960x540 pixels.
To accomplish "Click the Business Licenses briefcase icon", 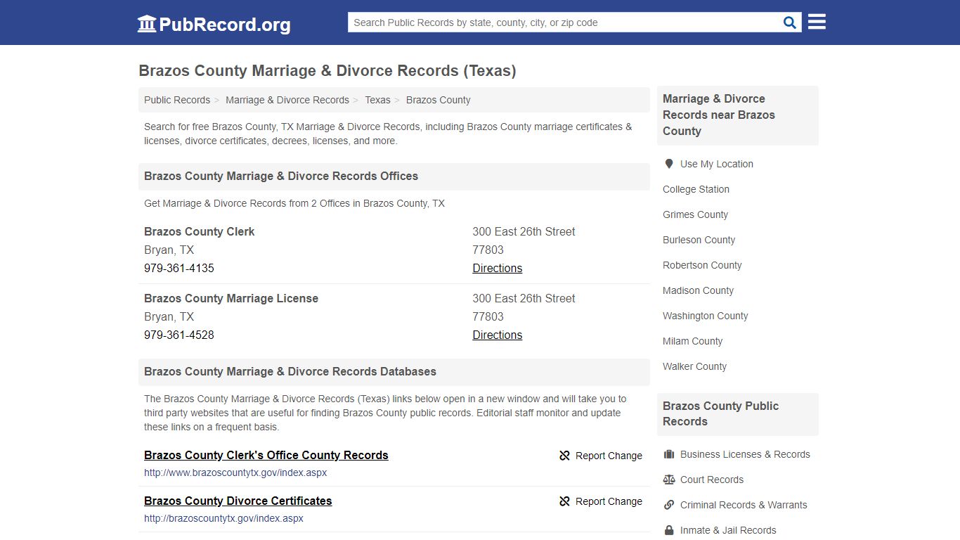I will 669,454.
